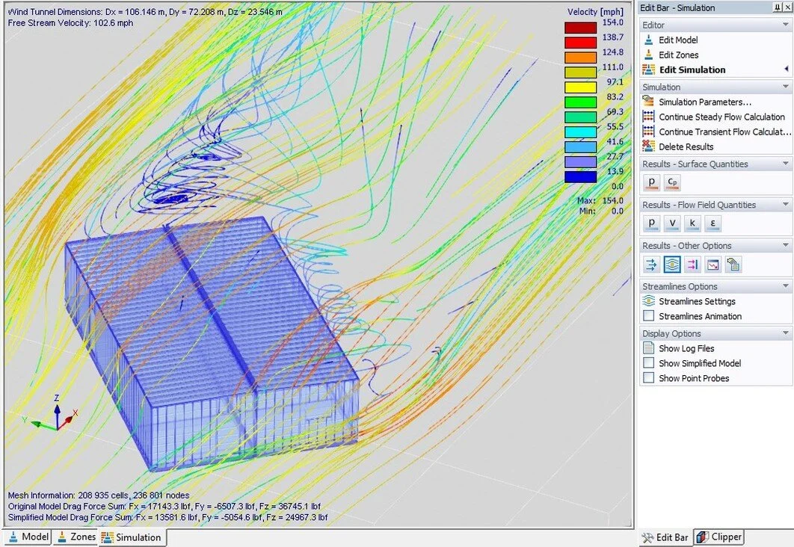Collapse the Results - Surface Quantities section

point(785,164)
